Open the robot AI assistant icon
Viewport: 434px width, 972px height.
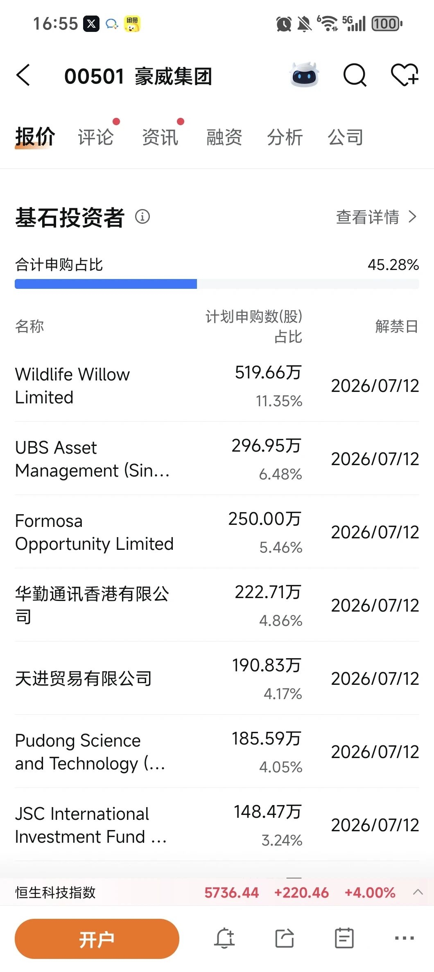pos(304,75)
